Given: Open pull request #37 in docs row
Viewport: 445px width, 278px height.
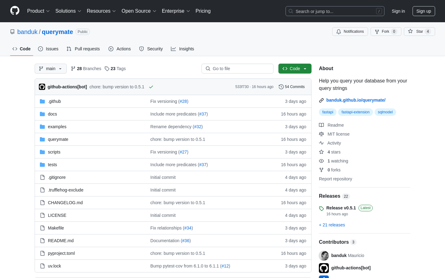Looking at the screenshot, I should (203, 114).
